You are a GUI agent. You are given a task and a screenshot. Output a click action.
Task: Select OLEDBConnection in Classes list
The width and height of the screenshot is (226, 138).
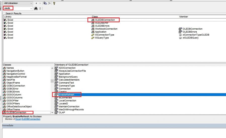(16, 112)
